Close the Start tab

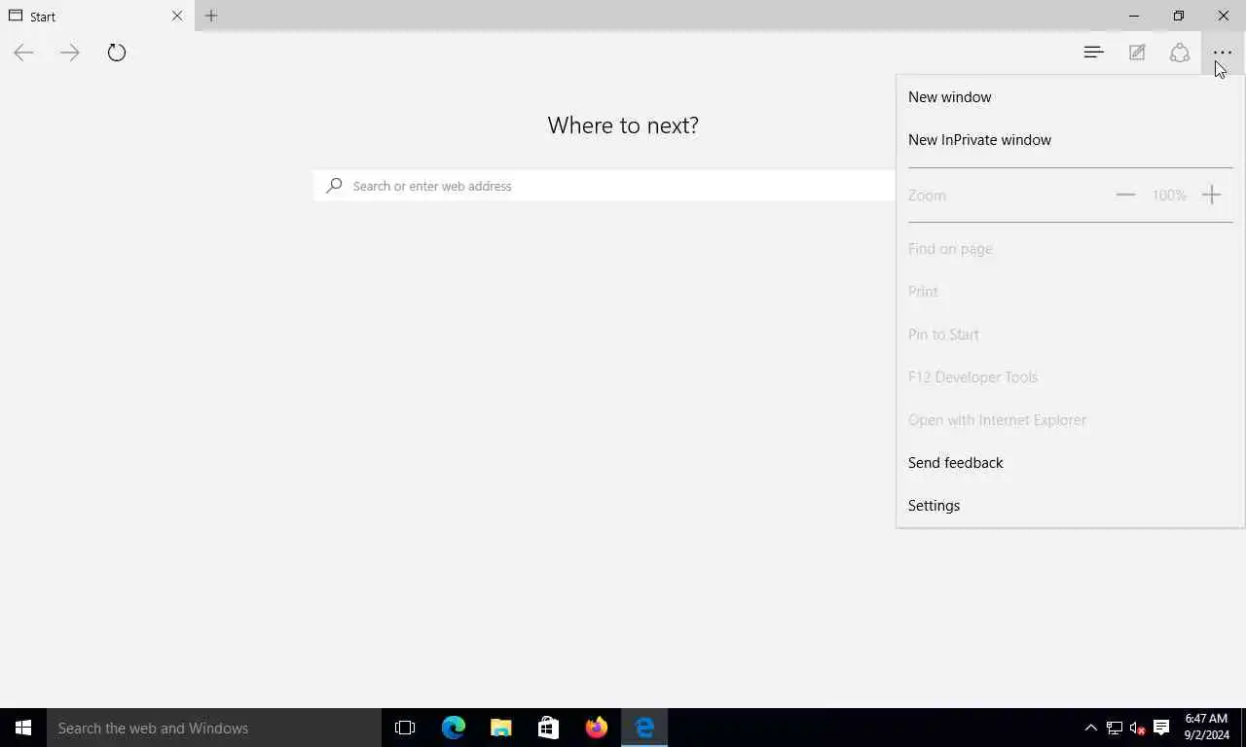[177, 16]
